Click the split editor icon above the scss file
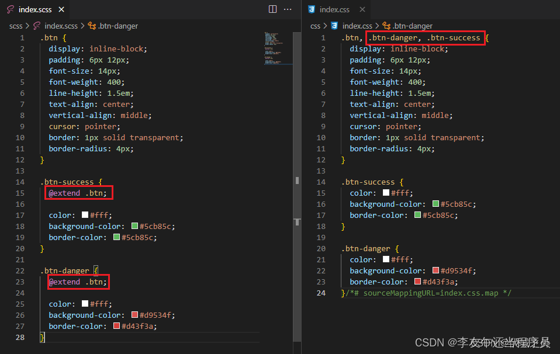Viewport: 560px width, 354px height. [272, 9]
